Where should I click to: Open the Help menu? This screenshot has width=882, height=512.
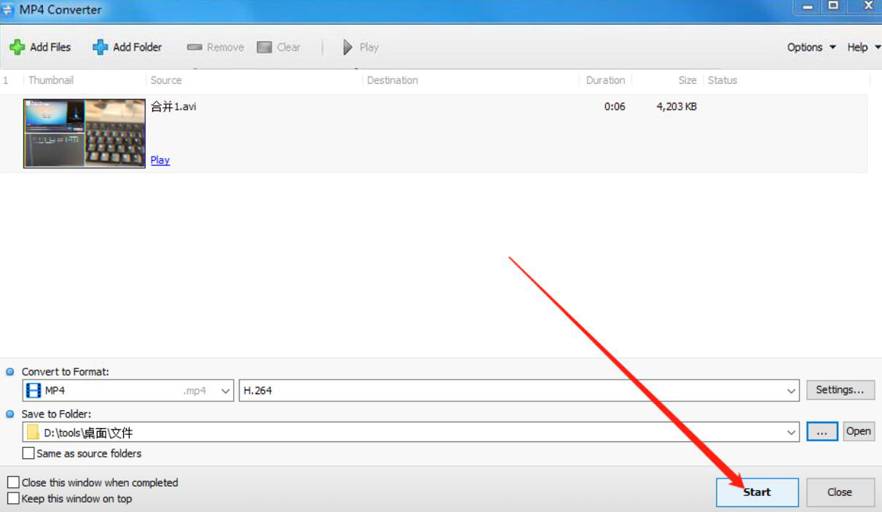[863, 47]
